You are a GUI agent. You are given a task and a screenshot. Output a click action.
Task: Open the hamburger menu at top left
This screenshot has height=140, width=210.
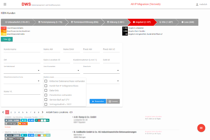[5, 4]
